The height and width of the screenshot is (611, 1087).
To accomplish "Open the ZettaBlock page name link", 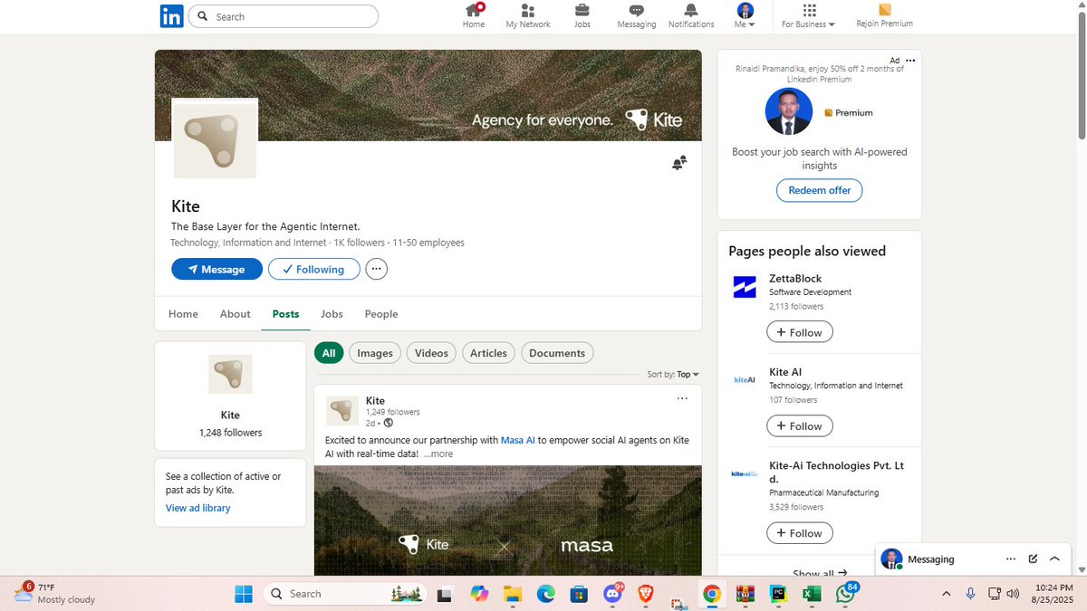I will [795, 279].
